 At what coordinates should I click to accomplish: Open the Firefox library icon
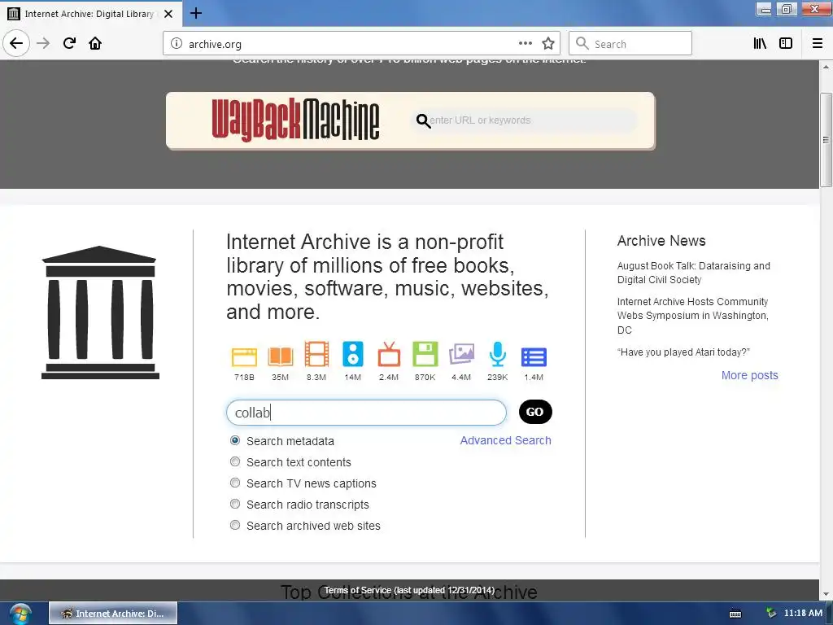click(760, 44)
